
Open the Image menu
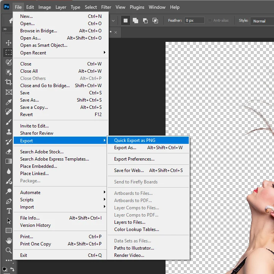[x=45, y=7]
